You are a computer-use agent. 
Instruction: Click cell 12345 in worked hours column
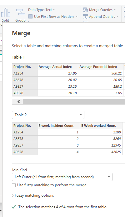click(101, 145)
